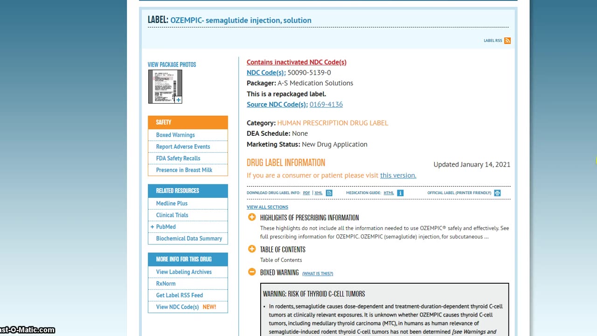Click the drug label info document icon

pos(329,193)
